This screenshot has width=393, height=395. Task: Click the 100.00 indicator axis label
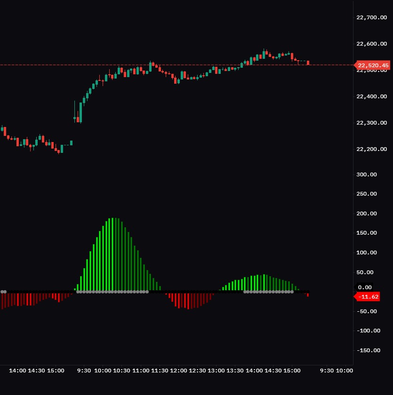click(367, 253)
